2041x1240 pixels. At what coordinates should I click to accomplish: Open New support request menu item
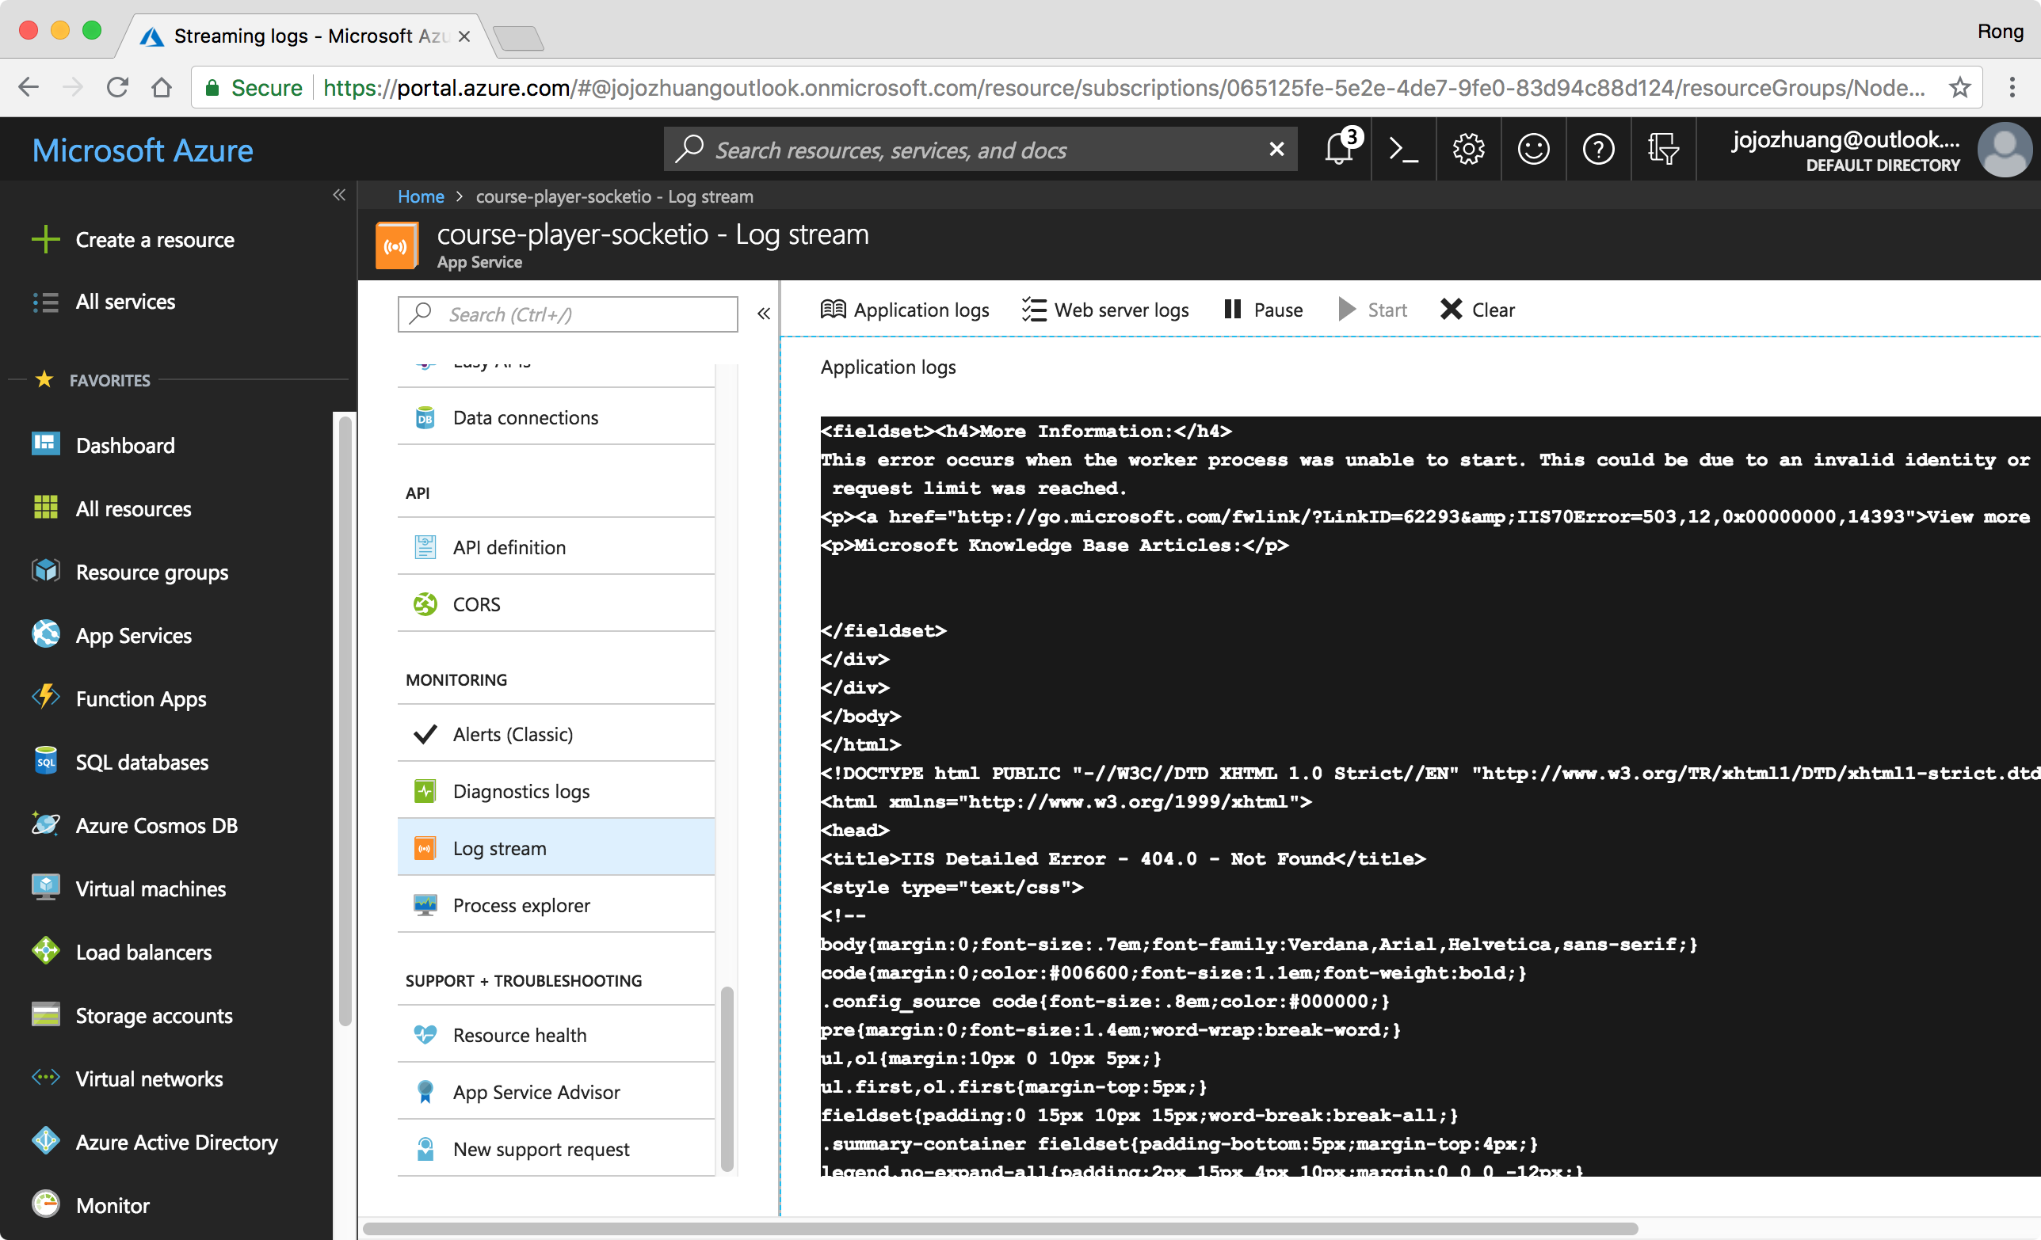[556, 1149]
